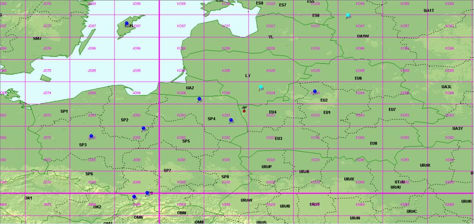Click the blue pin in grid JO92

tap(143, 128)
